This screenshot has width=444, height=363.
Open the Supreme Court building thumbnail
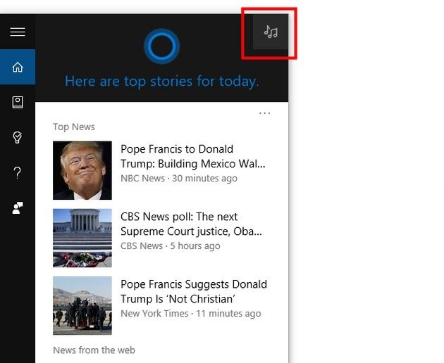click(x=82, y=238)
